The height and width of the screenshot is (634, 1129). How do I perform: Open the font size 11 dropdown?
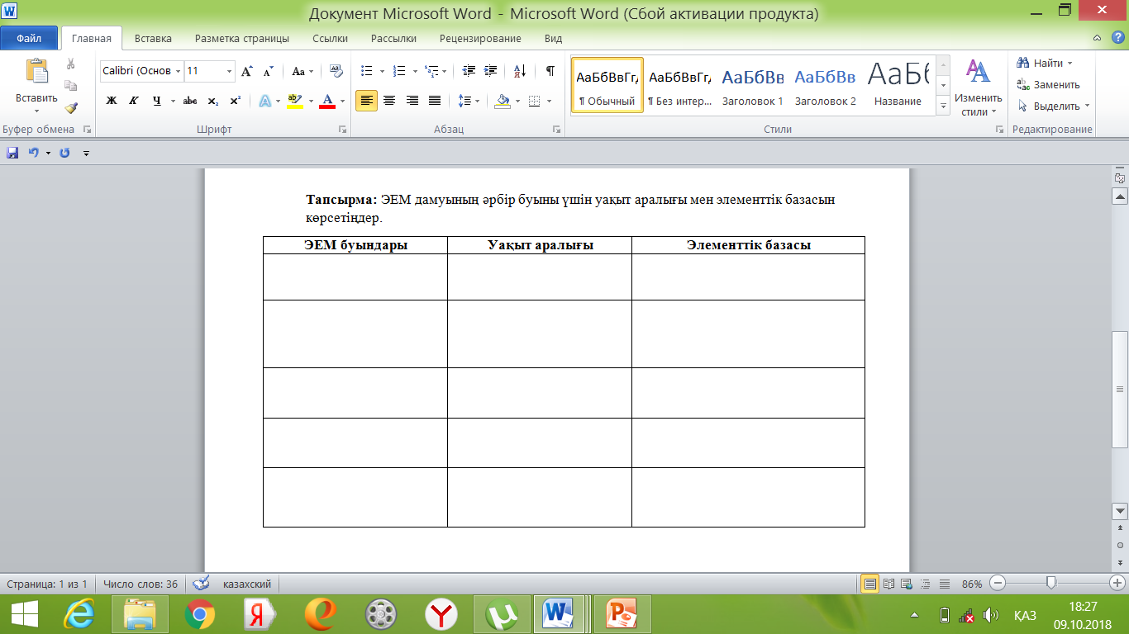(x=229, y=71)
